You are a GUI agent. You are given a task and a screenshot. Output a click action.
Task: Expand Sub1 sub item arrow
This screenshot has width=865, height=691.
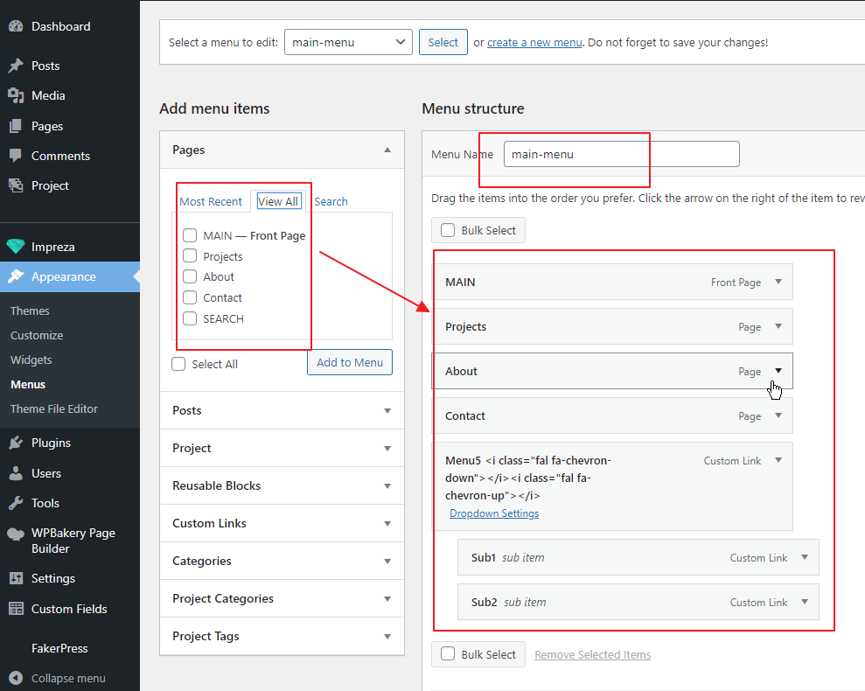point(805,557)
